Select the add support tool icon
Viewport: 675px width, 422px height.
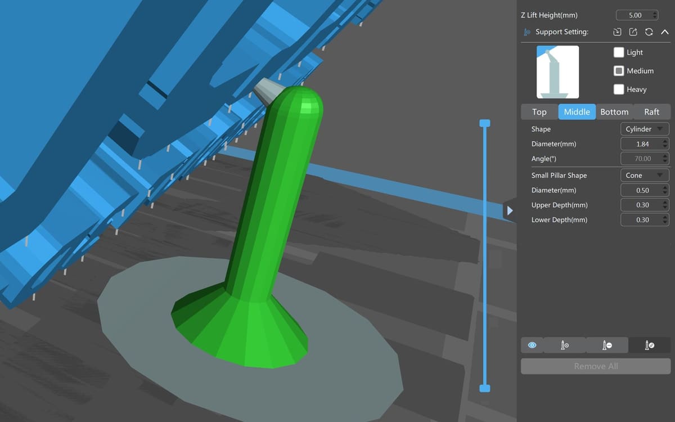[x=564, y=345]
